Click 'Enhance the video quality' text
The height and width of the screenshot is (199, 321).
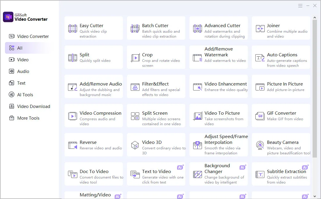(x=226, y=90)
